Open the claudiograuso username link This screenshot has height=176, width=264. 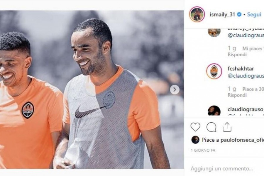pyautogui.click(x=245, y=109)
